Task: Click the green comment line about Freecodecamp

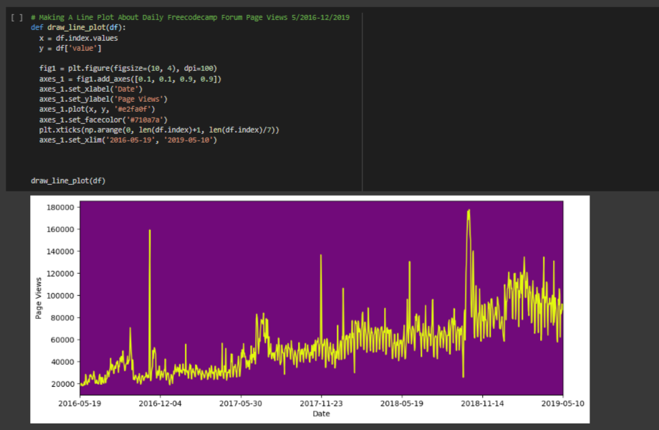Action: point(190,17)
